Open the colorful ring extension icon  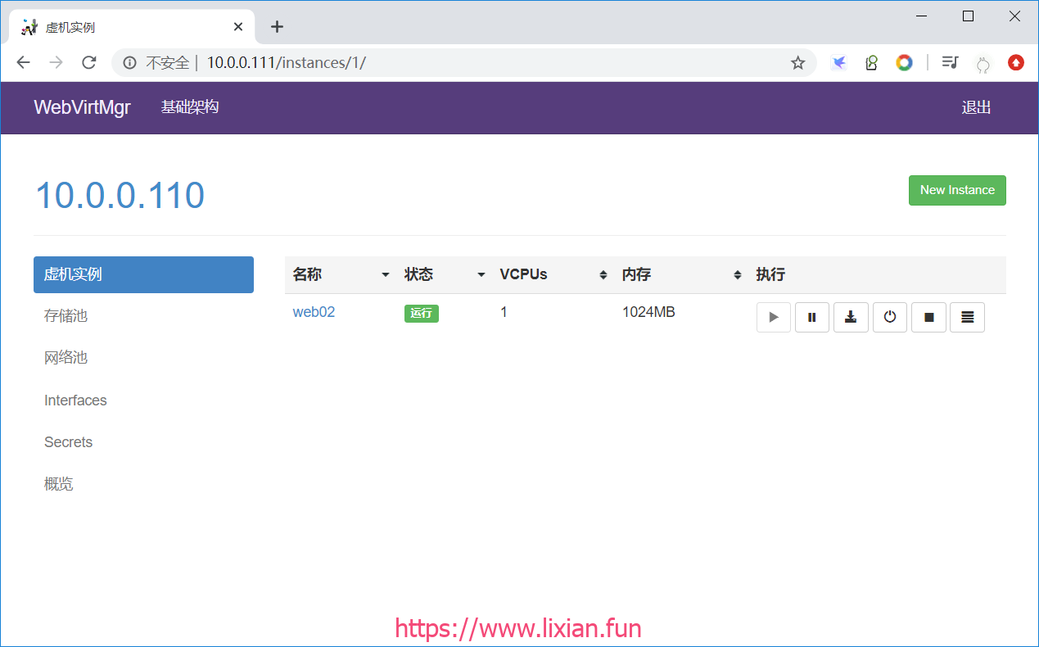pos(904,62)
